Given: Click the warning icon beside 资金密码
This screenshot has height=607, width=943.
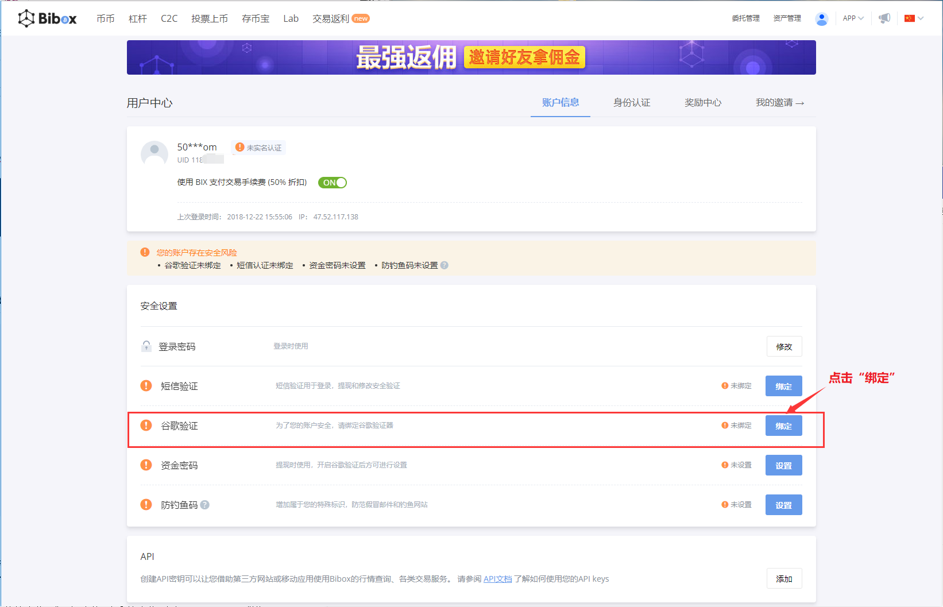Looking at the screenshot, I should tap(146, 465).
